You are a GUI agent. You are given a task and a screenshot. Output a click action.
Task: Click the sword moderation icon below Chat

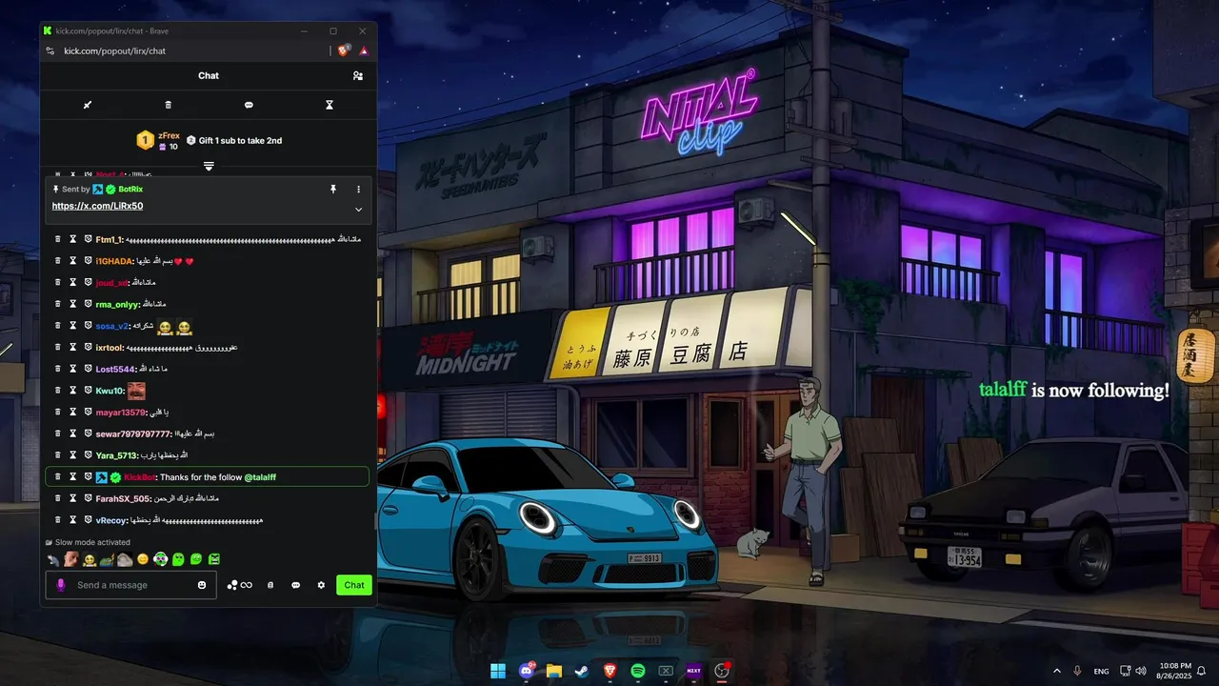coord(88,105)
